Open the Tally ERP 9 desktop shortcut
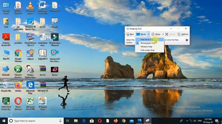The image size is (222, 124). pos(42,54)
